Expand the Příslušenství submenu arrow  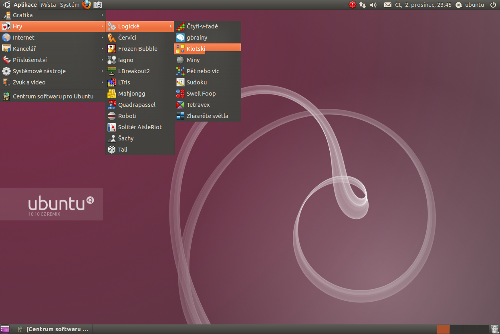[x=102, y=60]
